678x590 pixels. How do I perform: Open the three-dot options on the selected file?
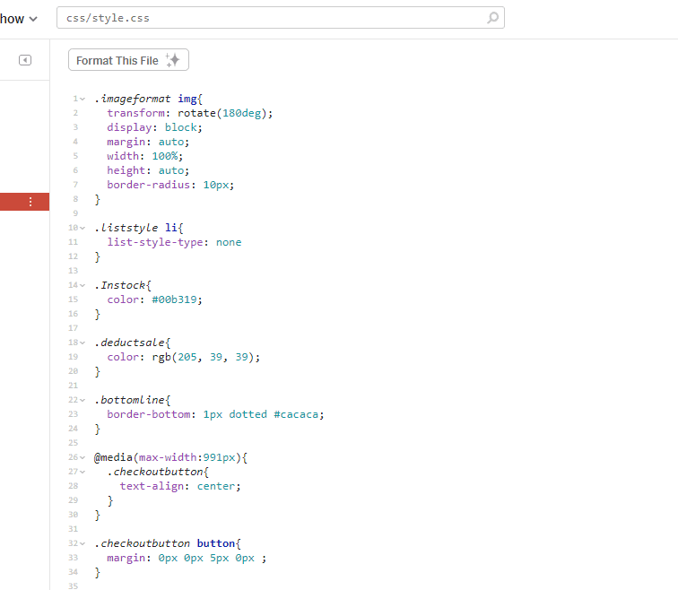coord(30,203)
